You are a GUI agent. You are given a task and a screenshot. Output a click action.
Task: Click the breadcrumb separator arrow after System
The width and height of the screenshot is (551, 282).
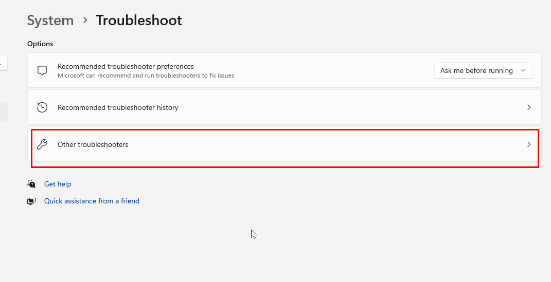85,21
